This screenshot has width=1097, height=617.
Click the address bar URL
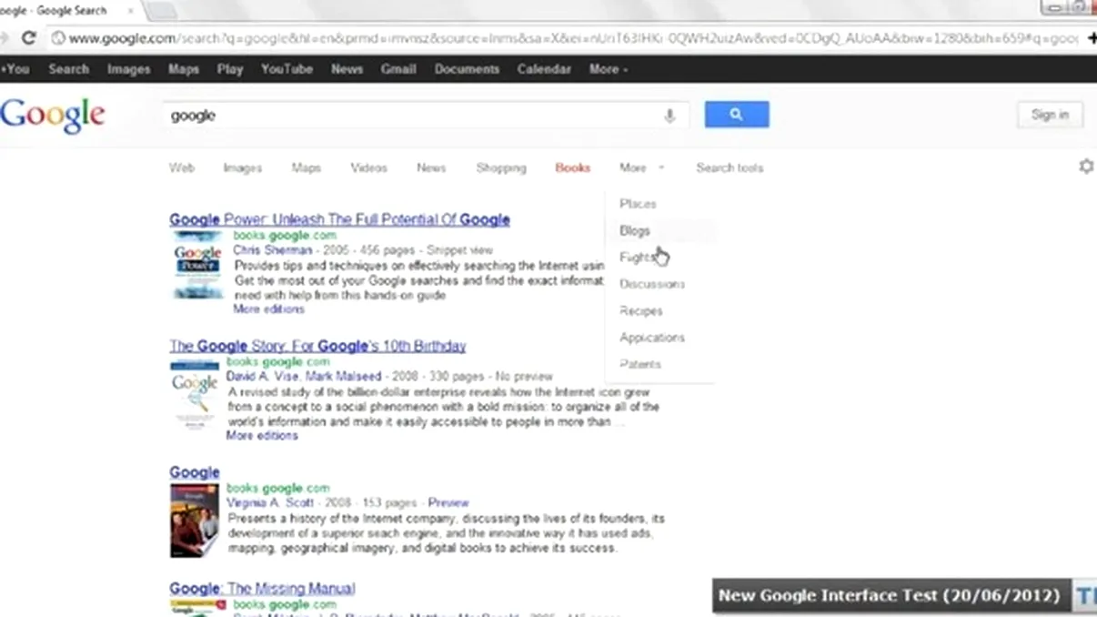pos(573,38)
